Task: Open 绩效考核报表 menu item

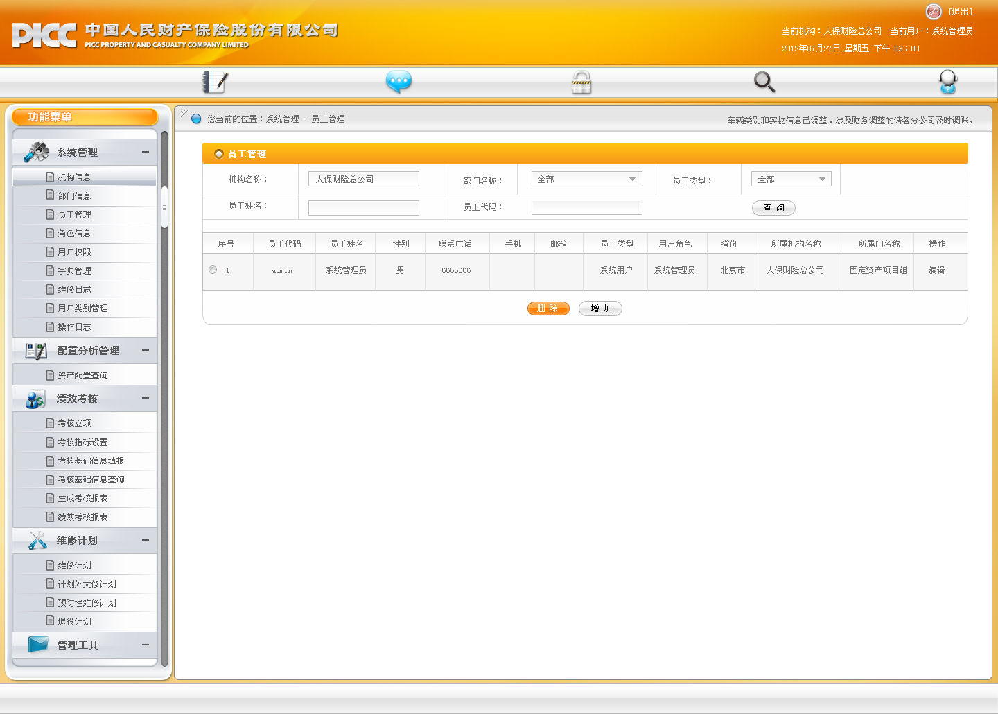Action: (x=82, y=517)
